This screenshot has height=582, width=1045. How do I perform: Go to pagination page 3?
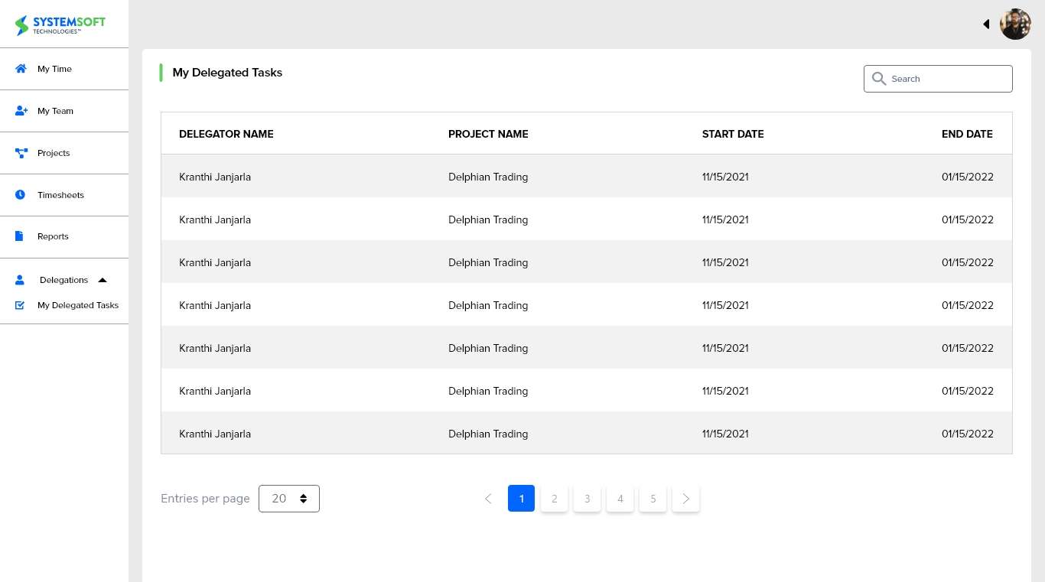(x=588, y=499)
